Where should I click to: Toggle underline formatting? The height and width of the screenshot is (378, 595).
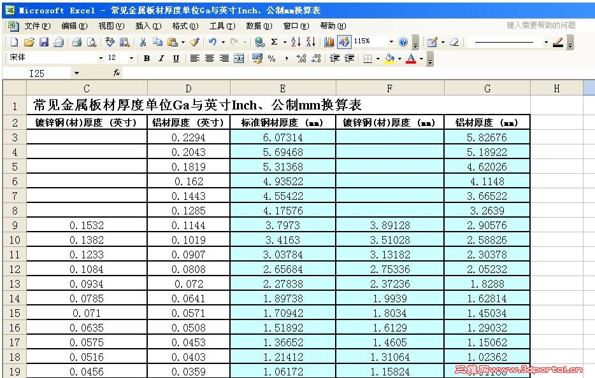coord(176,59)
